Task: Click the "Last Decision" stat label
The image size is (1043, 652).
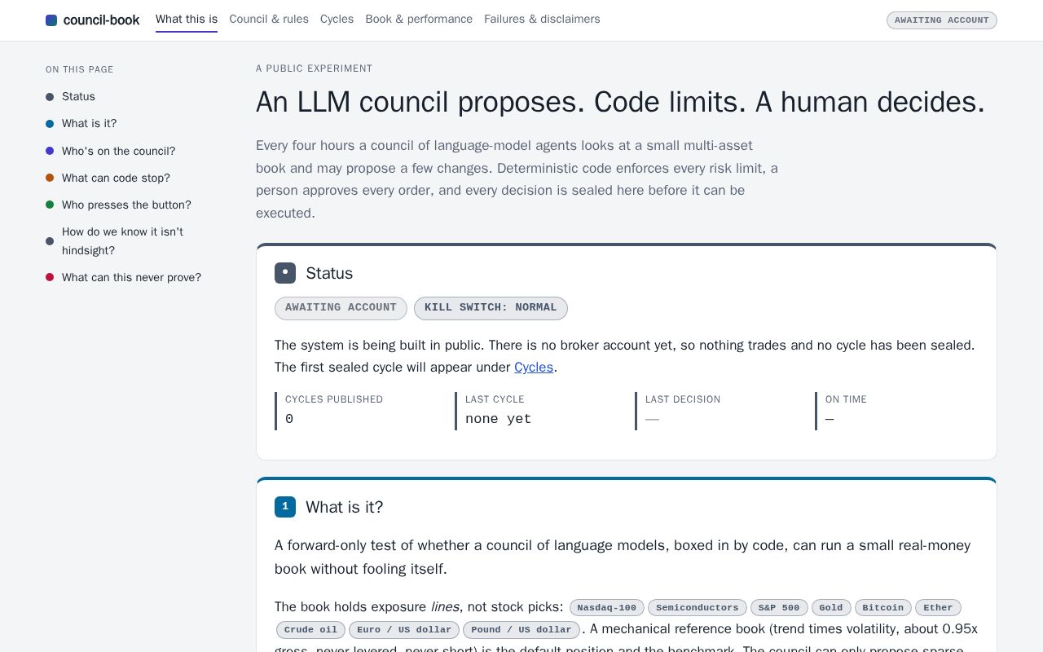Action: tap(683, 399)
